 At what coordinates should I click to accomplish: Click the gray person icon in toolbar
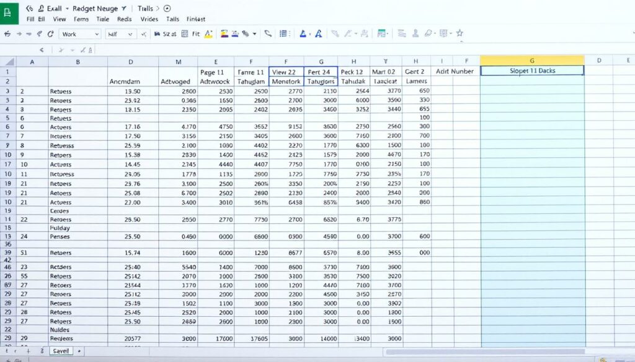click(x=415, y=33)
